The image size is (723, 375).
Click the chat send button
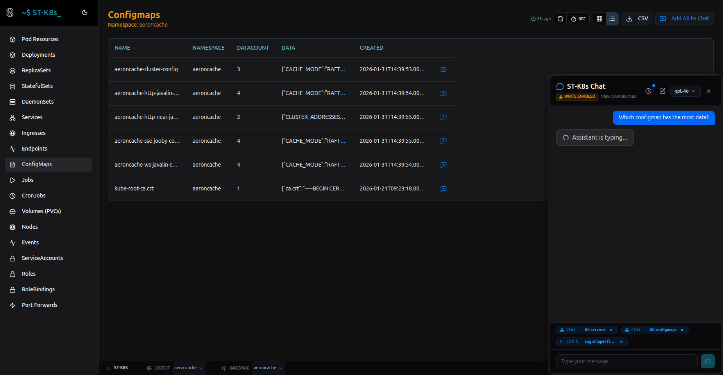pos(708,361)
